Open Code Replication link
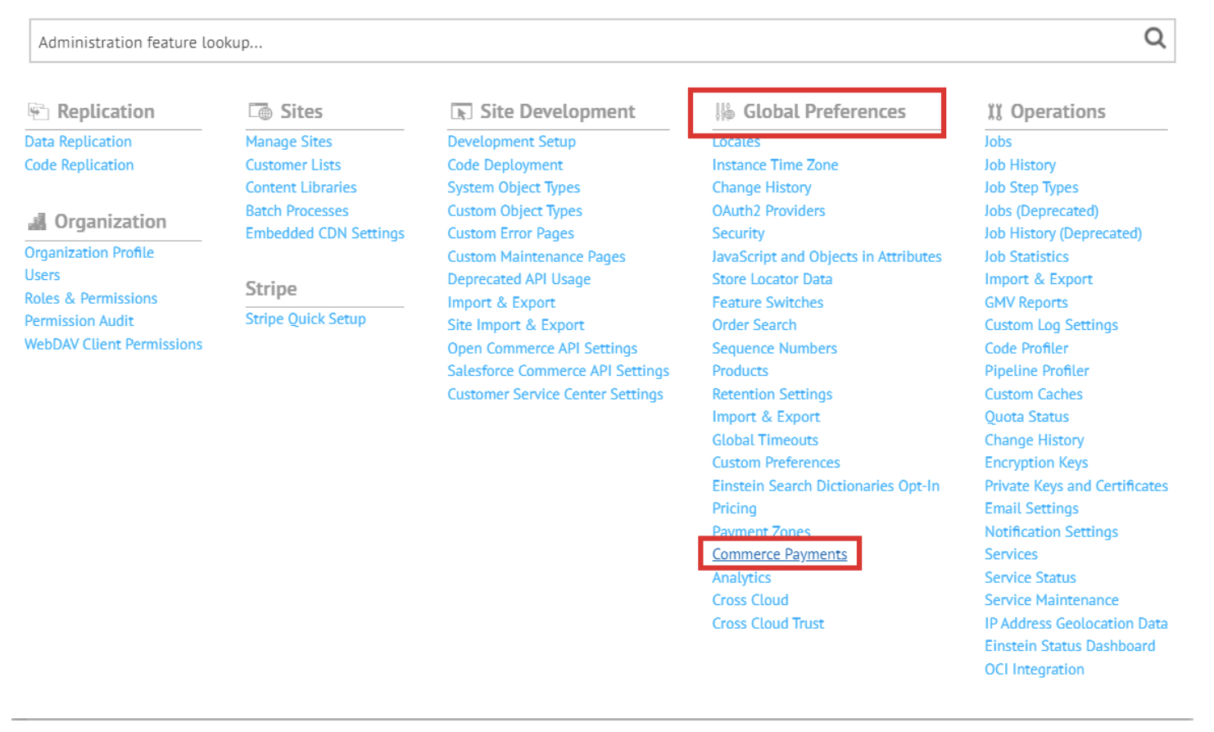 (79, 165)
